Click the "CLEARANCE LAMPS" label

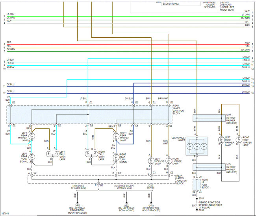coord(178,139)
